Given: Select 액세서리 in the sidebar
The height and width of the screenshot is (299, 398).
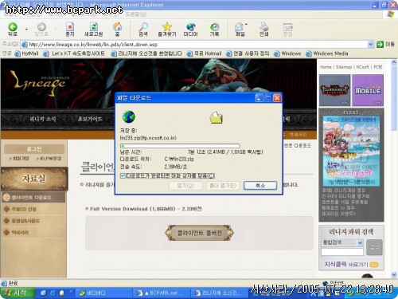Looking at the screenshot, I should (x=20, y=233).
